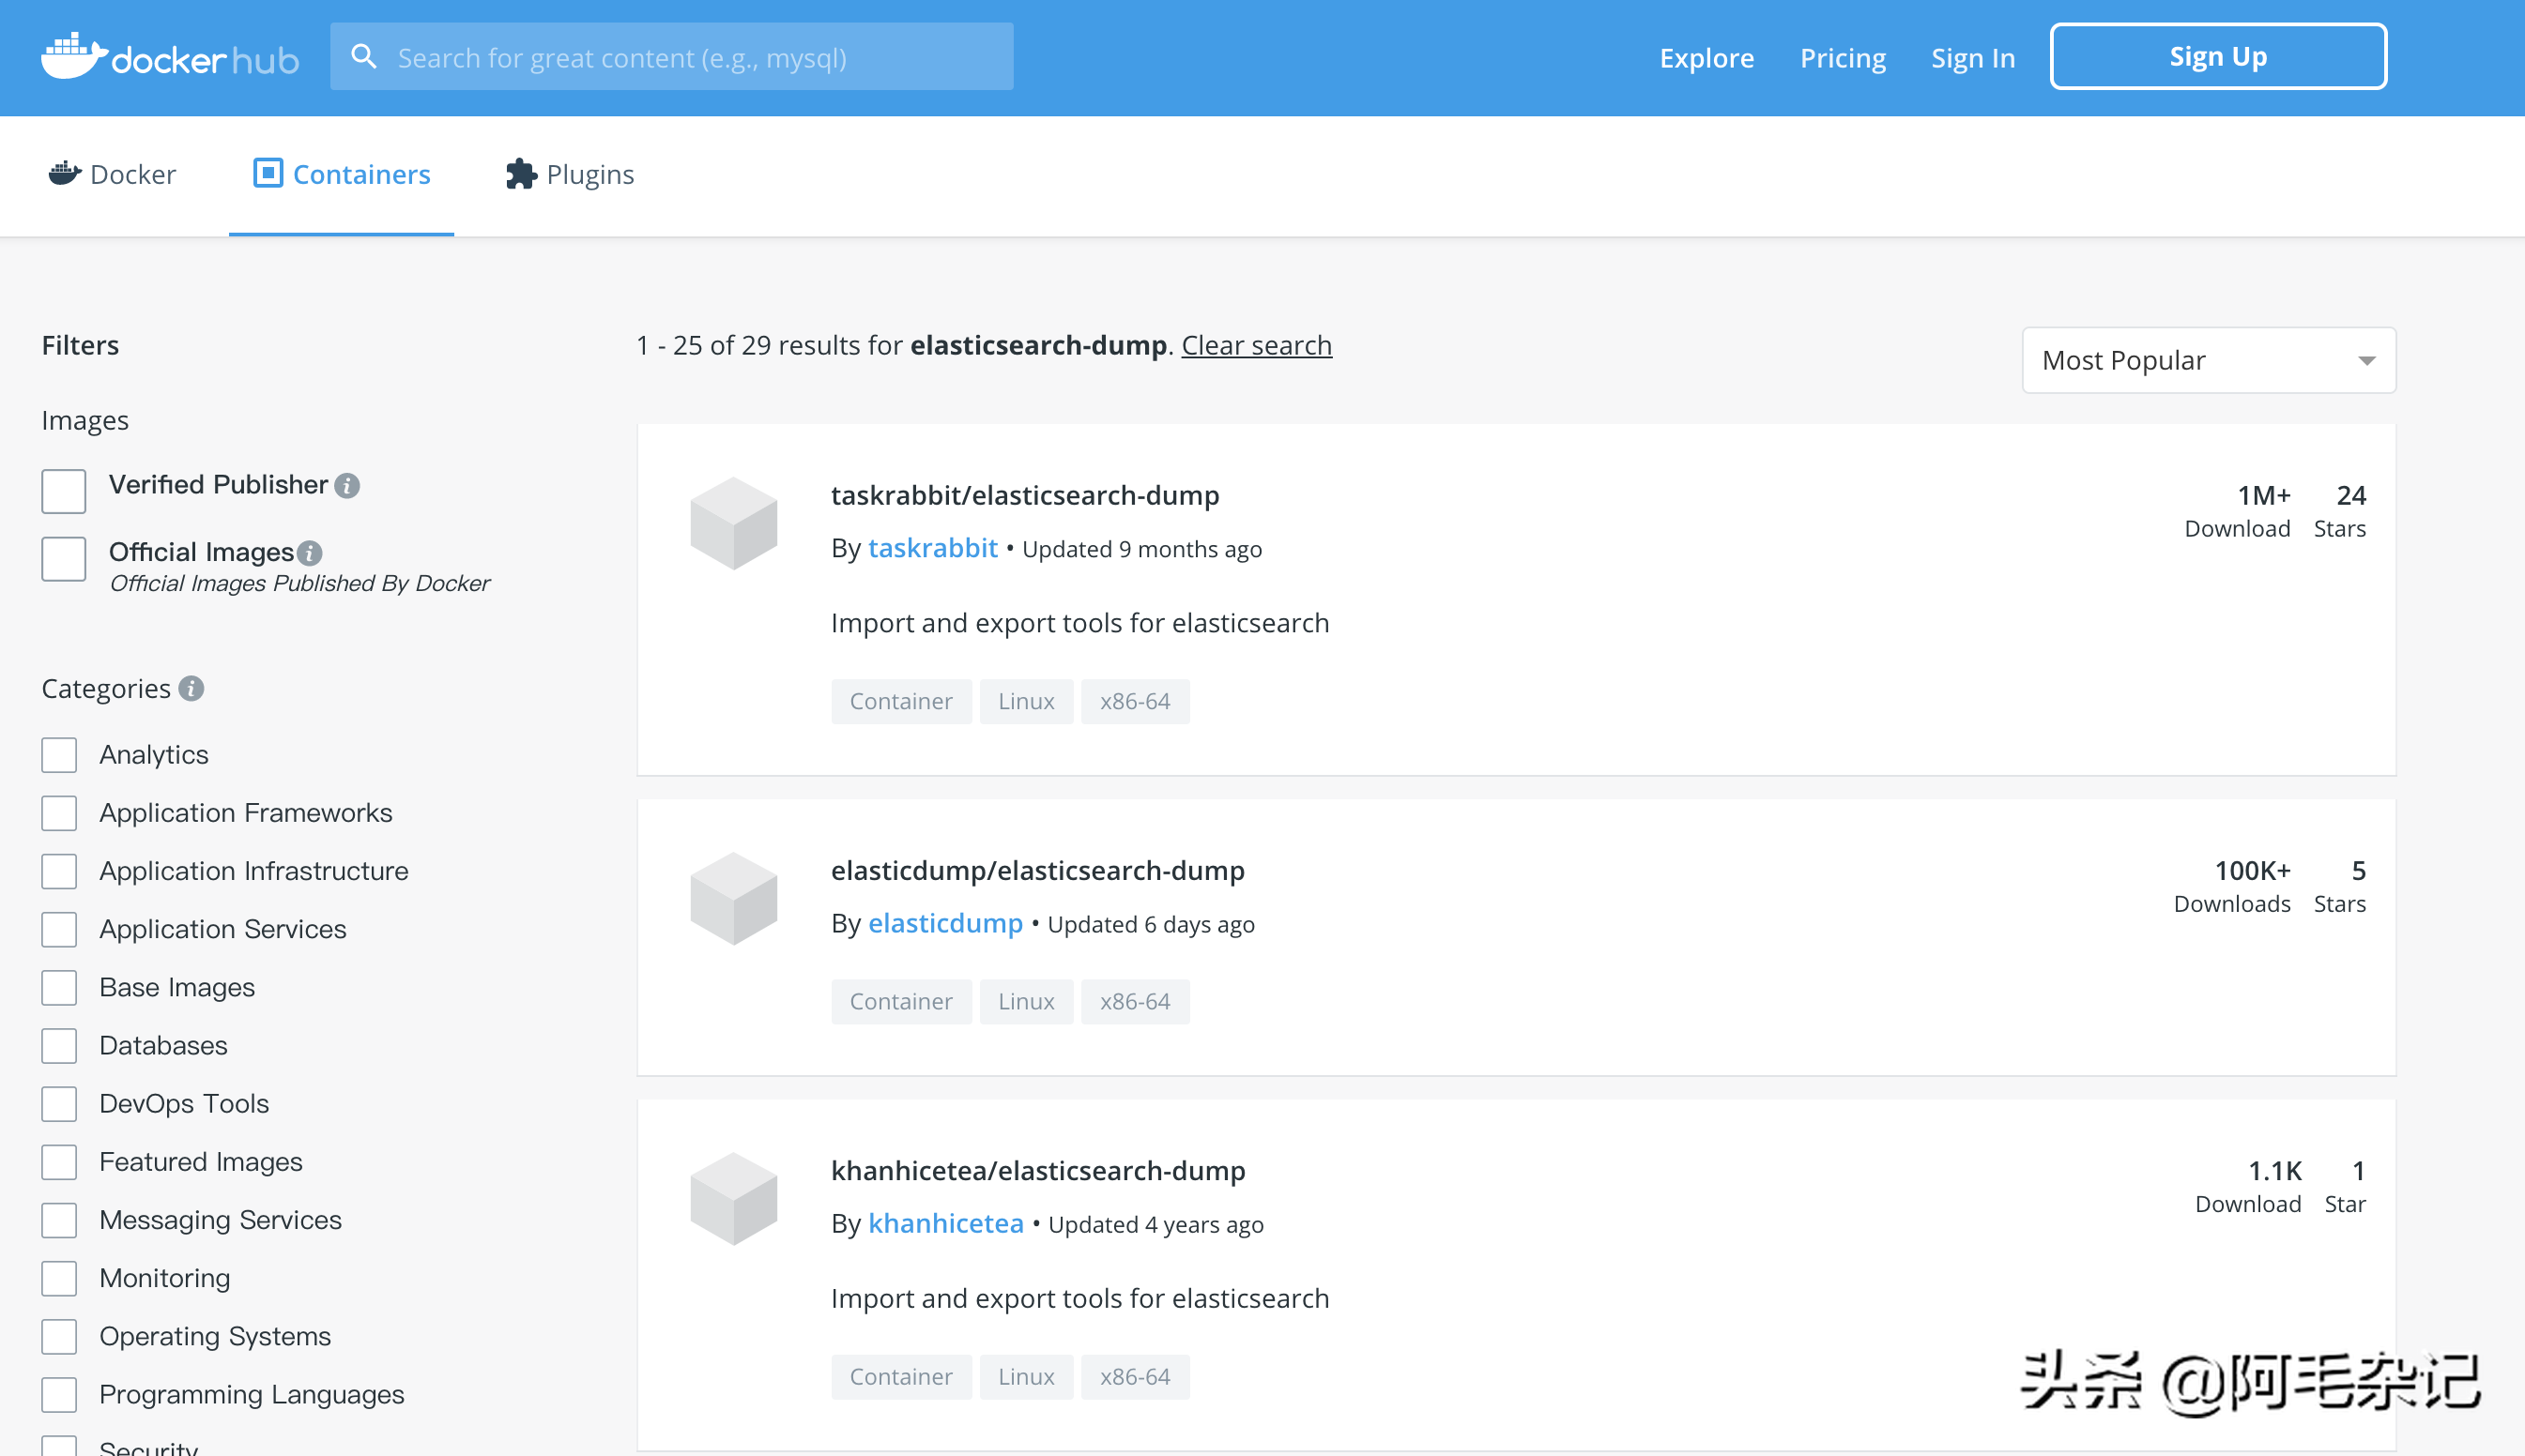
Task: Switch to the Plugins tab
Action: click(x=570, y=175)
